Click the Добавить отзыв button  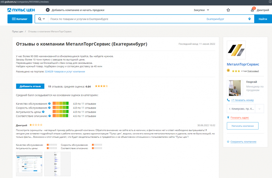tap(30, 86)
